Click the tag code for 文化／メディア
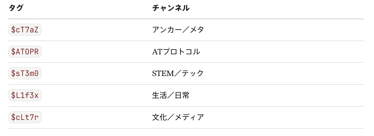Screen dimensions: 374x136 point(25,117)
